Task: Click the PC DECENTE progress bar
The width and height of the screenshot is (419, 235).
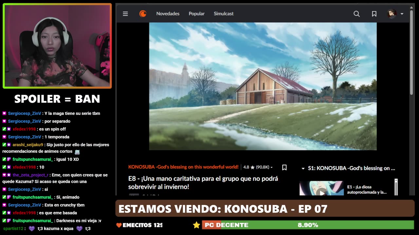Action: [308, 225]
